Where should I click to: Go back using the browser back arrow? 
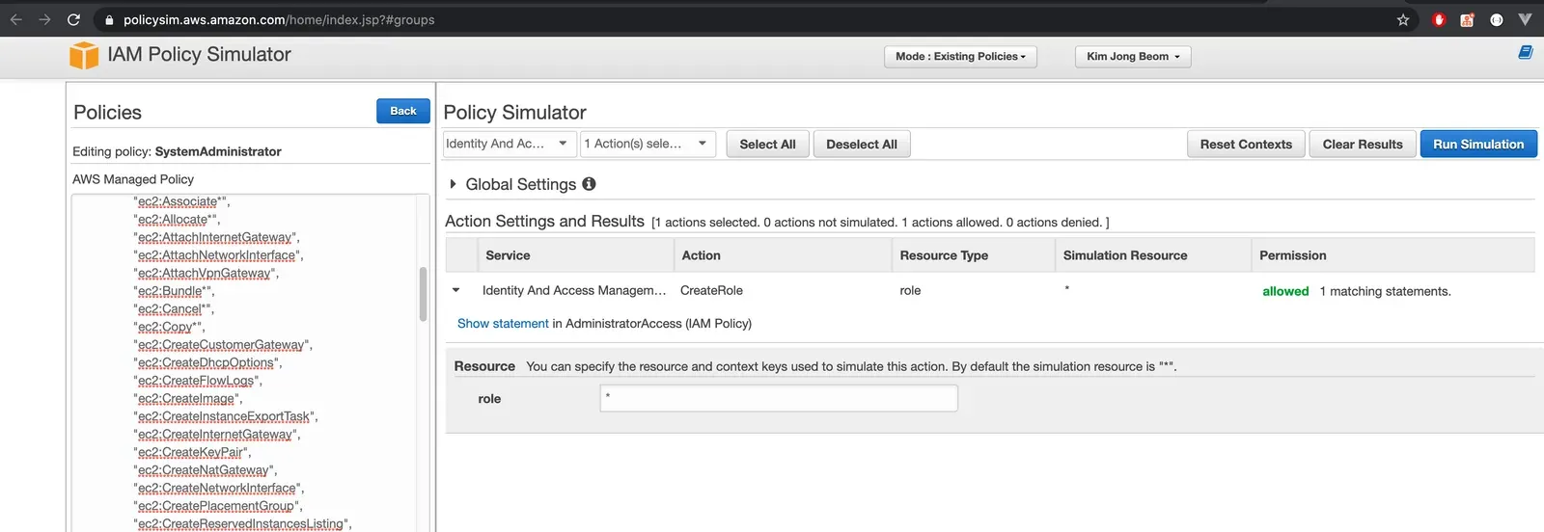16,19
